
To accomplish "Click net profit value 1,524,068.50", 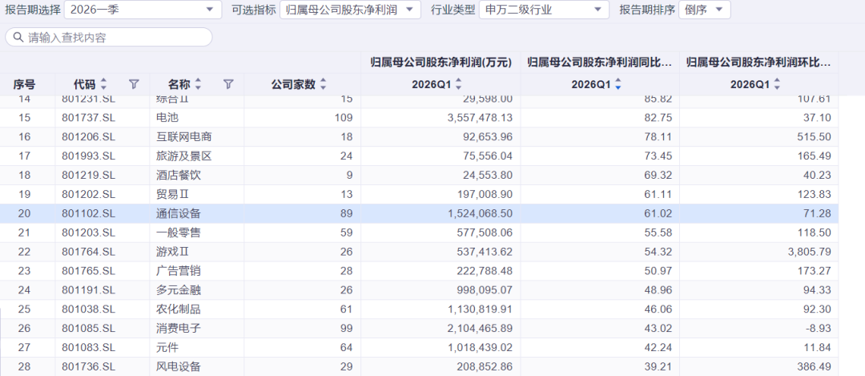I will [x=480, y=214].
